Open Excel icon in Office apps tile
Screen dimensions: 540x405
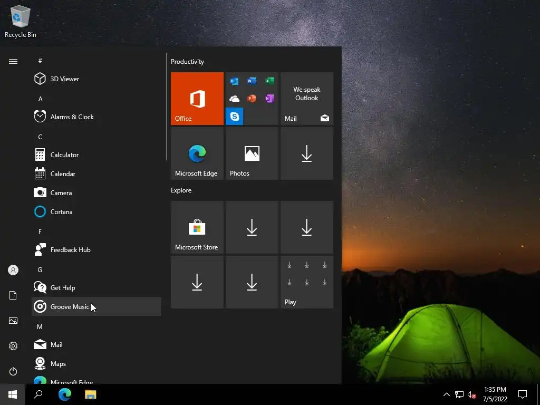tap(269, 81)
